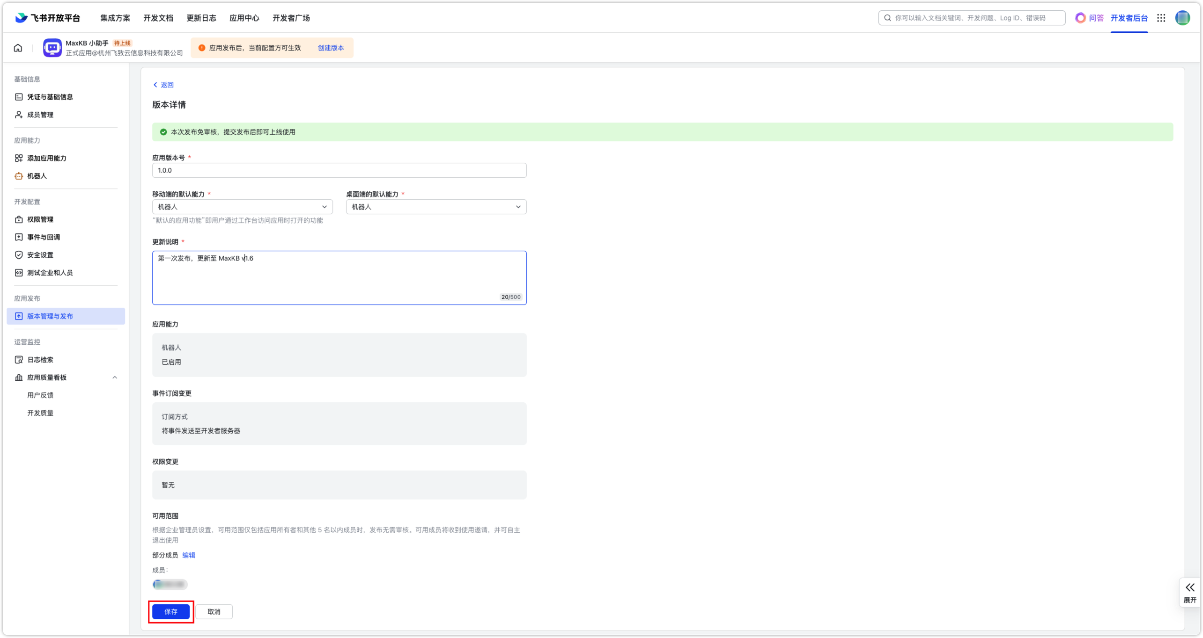Open 机器人 from the sidebar
Image resolution: width=1203 pixels, height=638 pixels.
coord(37,176)
